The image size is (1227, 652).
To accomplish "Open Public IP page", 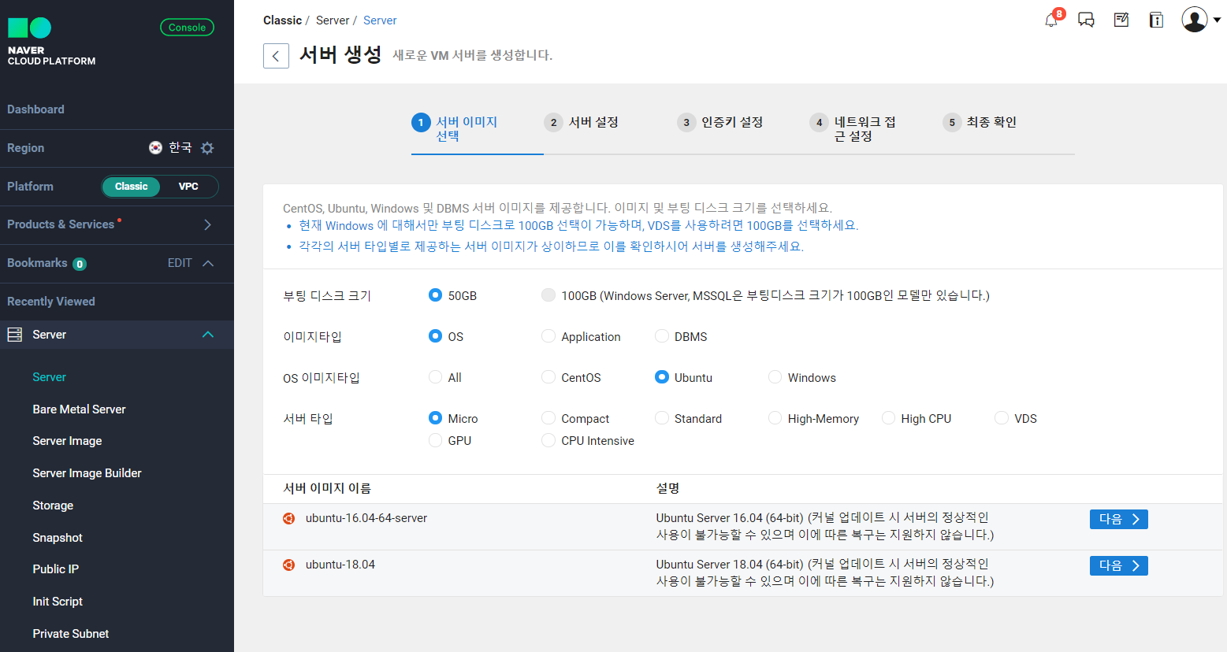I will [x=56, y=569].
